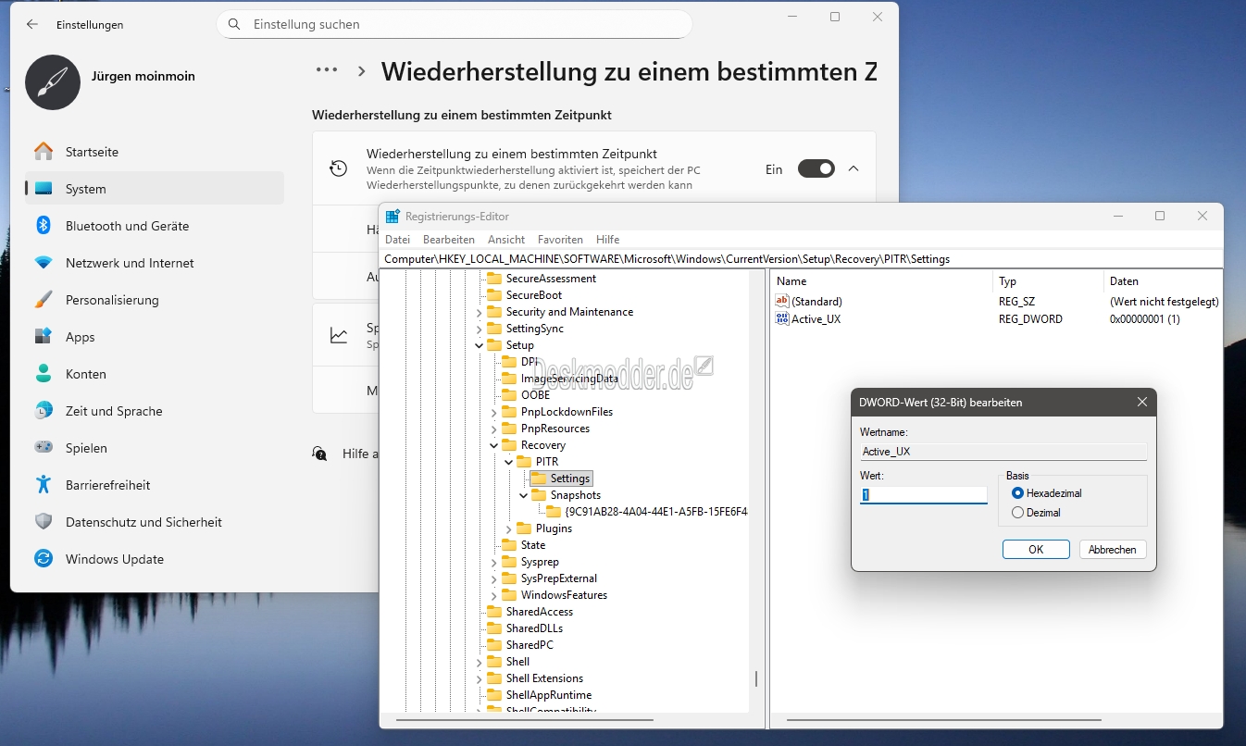Screen dimensions: 1246x746
Task: Click the Wert input field
Action: click(x=924, y=495)
